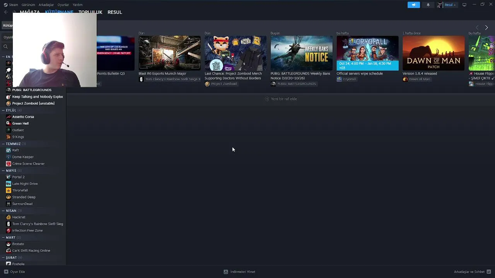Open the Arkadaşlar menu

click(x=46, y=5)
